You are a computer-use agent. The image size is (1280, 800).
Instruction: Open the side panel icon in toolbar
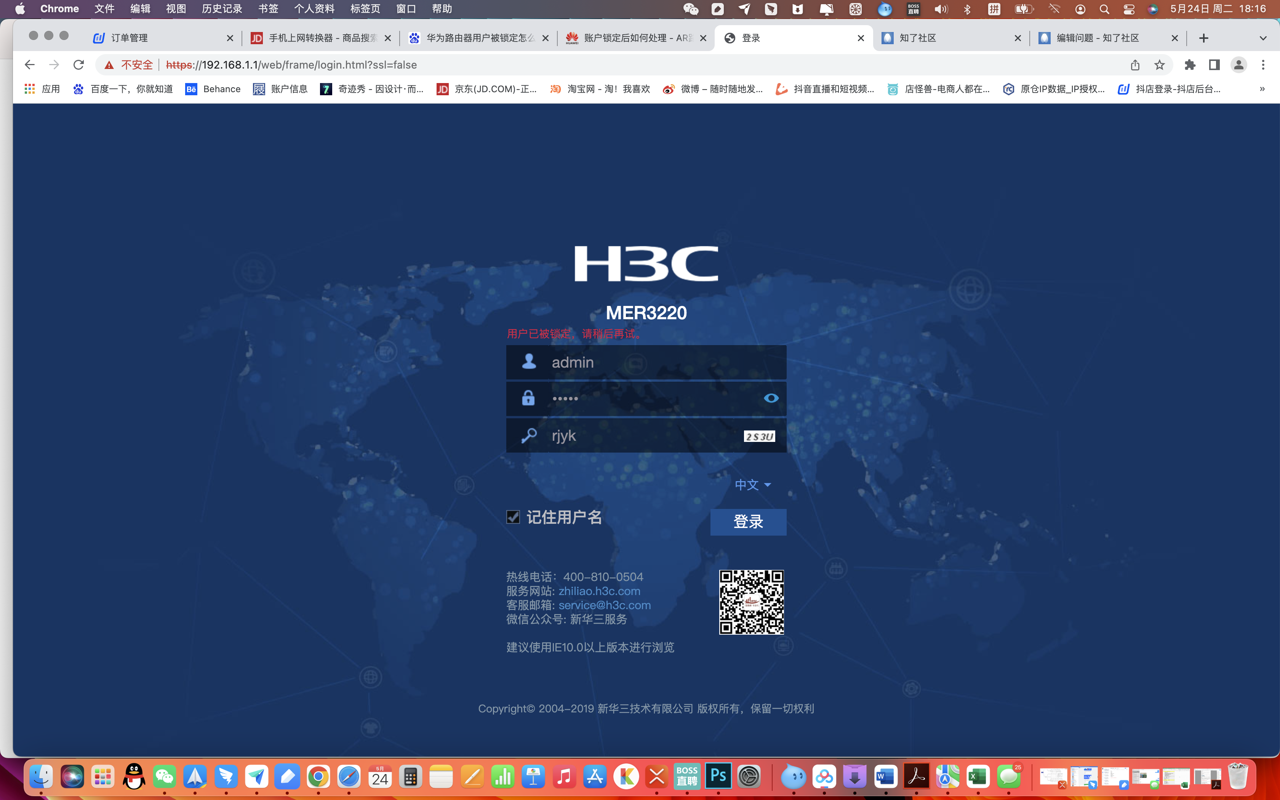click(x=1214, y=64)
